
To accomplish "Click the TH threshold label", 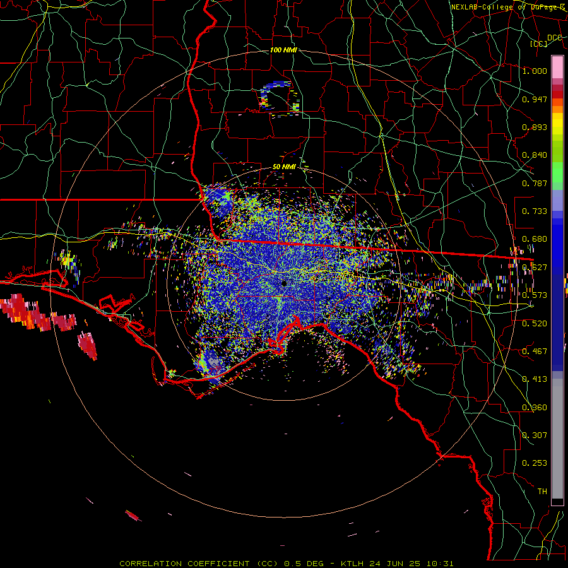I will (542, 492).
